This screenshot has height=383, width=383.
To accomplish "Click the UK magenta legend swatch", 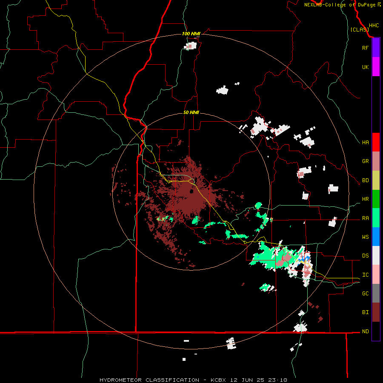I will click(x=376, y=67).
